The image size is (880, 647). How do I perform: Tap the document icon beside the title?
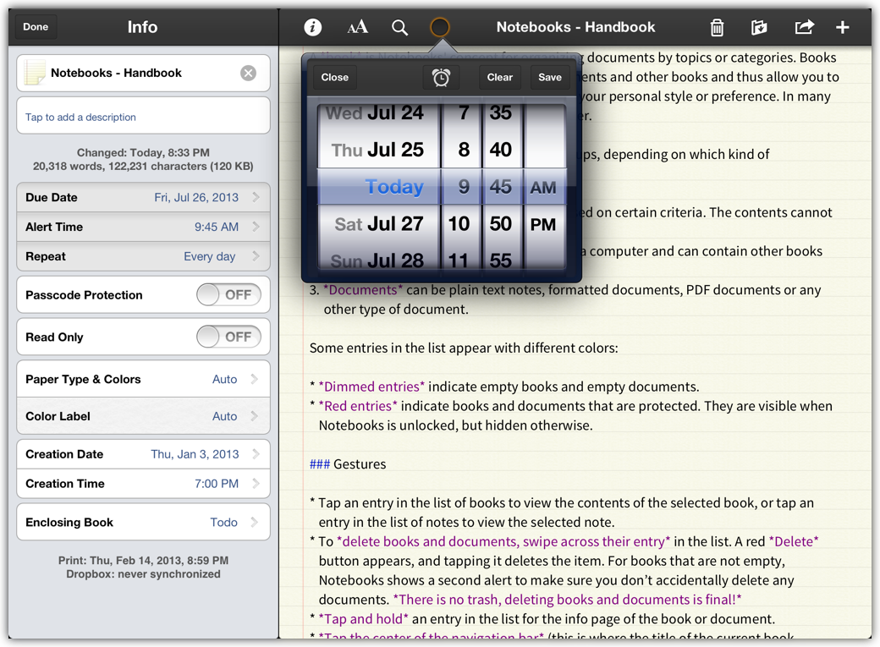pos(34,73)
